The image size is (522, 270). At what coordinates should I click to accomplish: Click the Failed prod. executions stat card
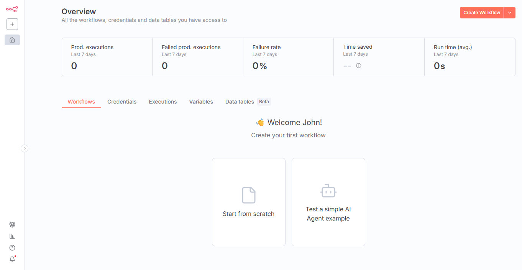click(x=197, y=57)
